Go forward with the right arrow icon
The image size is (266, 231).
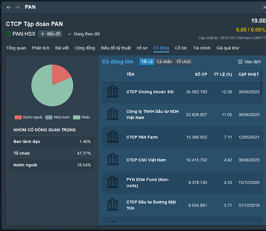(18, 7)
